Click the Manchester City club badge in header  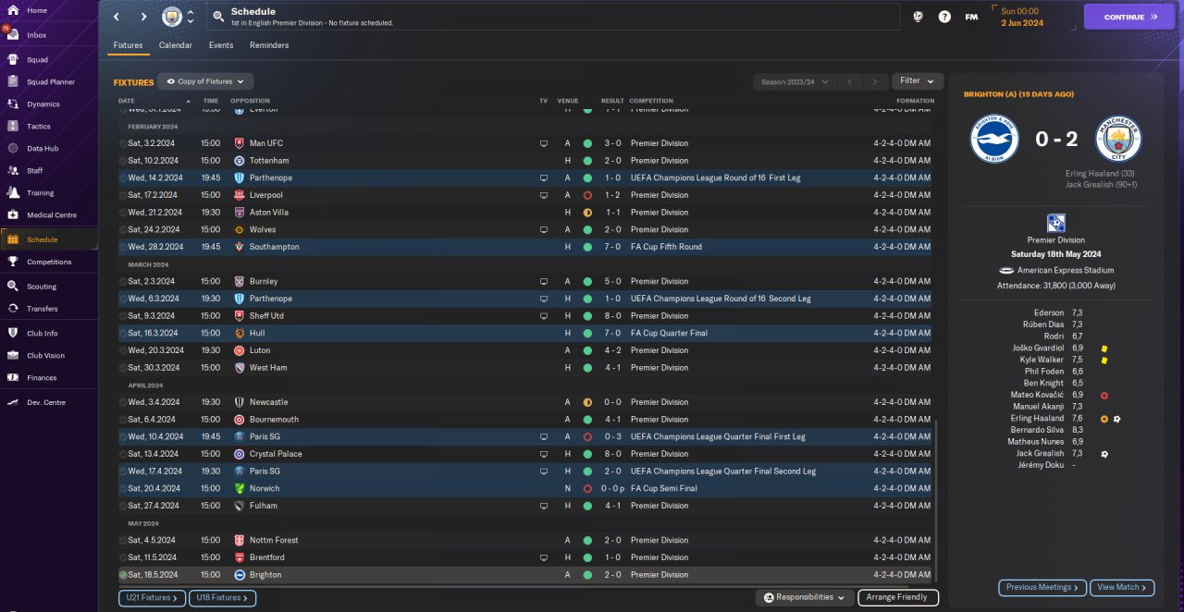172,17
